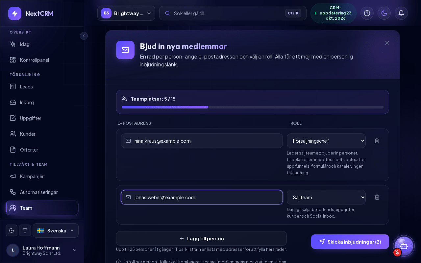The height and width of the screenshot is (263, 421).
Task: Open Inkorg in sidebar
Action: pos(42,102)
